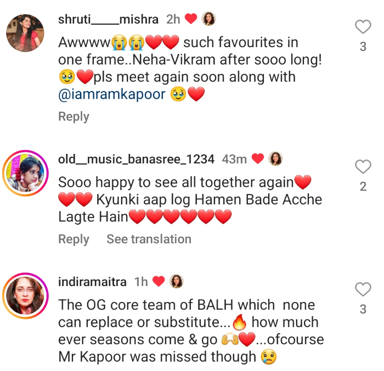Screen dimensions: 384x371
Task: Reply to shruti_____mishra's comment
Action: coord(74,117)
